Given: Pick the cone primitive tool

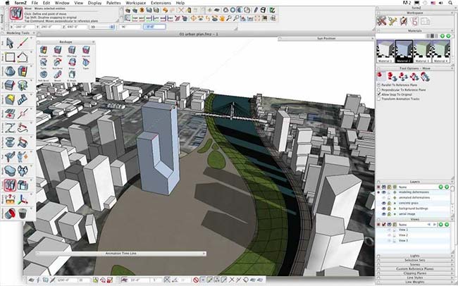Looking at the screenshot, I should point(10,72).
